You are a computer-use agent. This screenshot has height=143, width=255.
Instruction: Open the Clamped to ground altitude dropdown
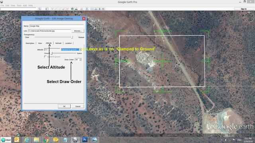[71, 49]
